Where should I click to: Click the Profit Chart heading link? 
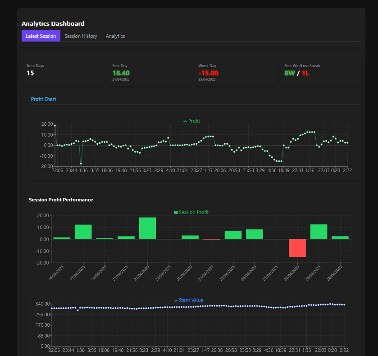point(43,99)
